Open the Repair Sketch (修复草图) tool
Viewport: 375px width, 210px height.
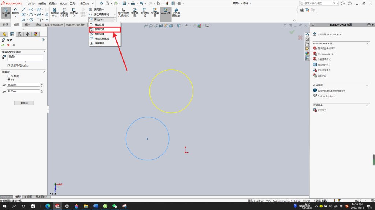pyautogui.click(x=135, y=13)
